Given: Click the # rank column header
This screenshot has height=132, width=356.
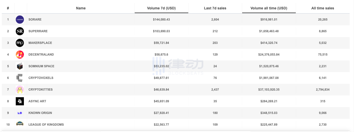Looking at the screenshot, I should (8, 8).
